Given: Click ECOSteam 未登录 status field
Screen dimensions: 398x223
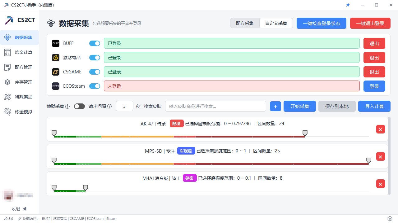Looking at the screenshot, I should [x=232, y=86].
